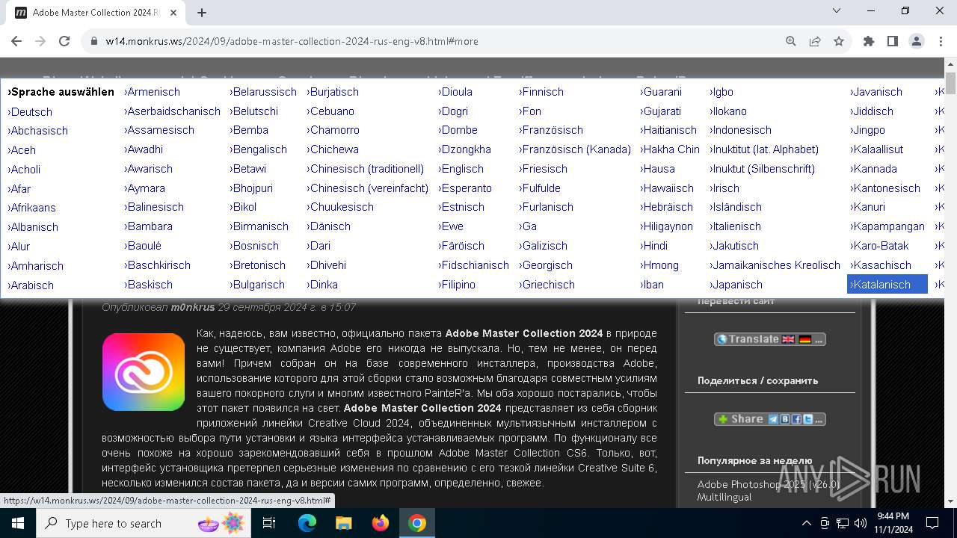Select Hindi in the language list
This screenshot has width=957, height=538.
click(x=653, y=246)
